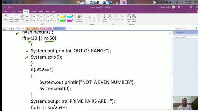This screenshot has height=111, width=198.
Task: Open Color & Thickness settings
Action: coord(79,18)
